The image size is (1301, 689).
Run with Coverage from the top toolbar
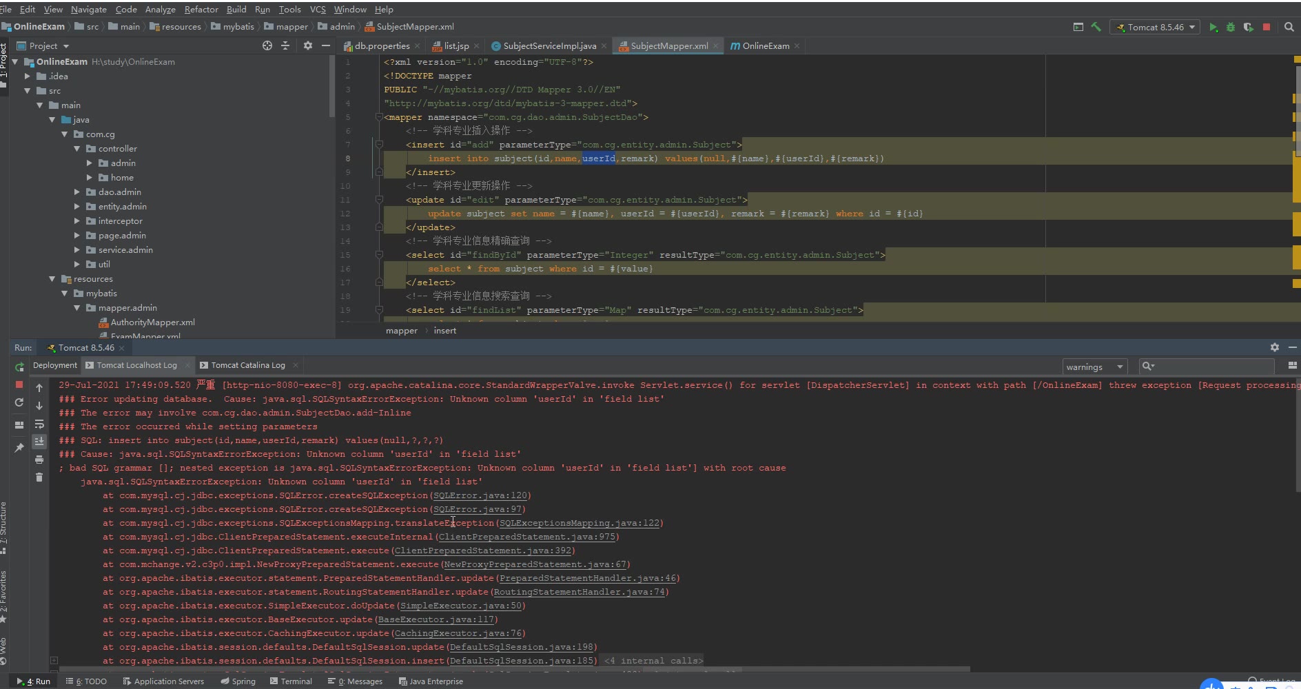[x=1248, y=27]
